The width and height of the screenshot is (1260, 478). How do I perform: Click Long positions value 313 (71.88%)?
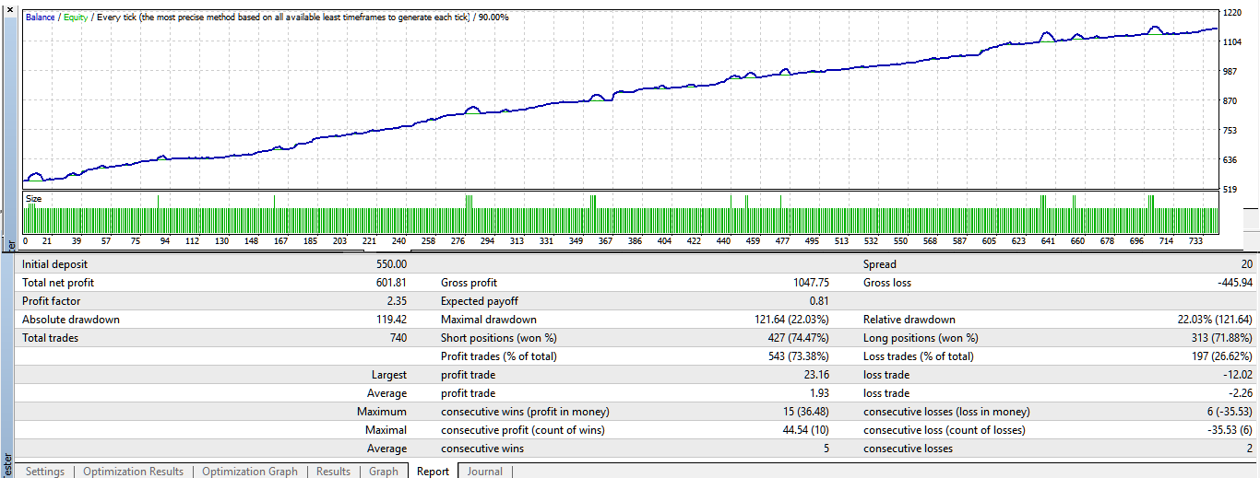point(1221,338)
